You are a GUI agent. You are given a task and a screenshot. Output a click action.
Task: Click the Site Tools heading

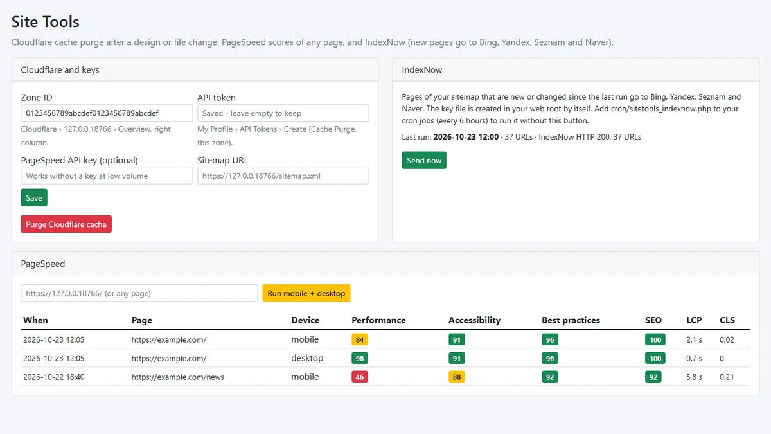(46, 22)
